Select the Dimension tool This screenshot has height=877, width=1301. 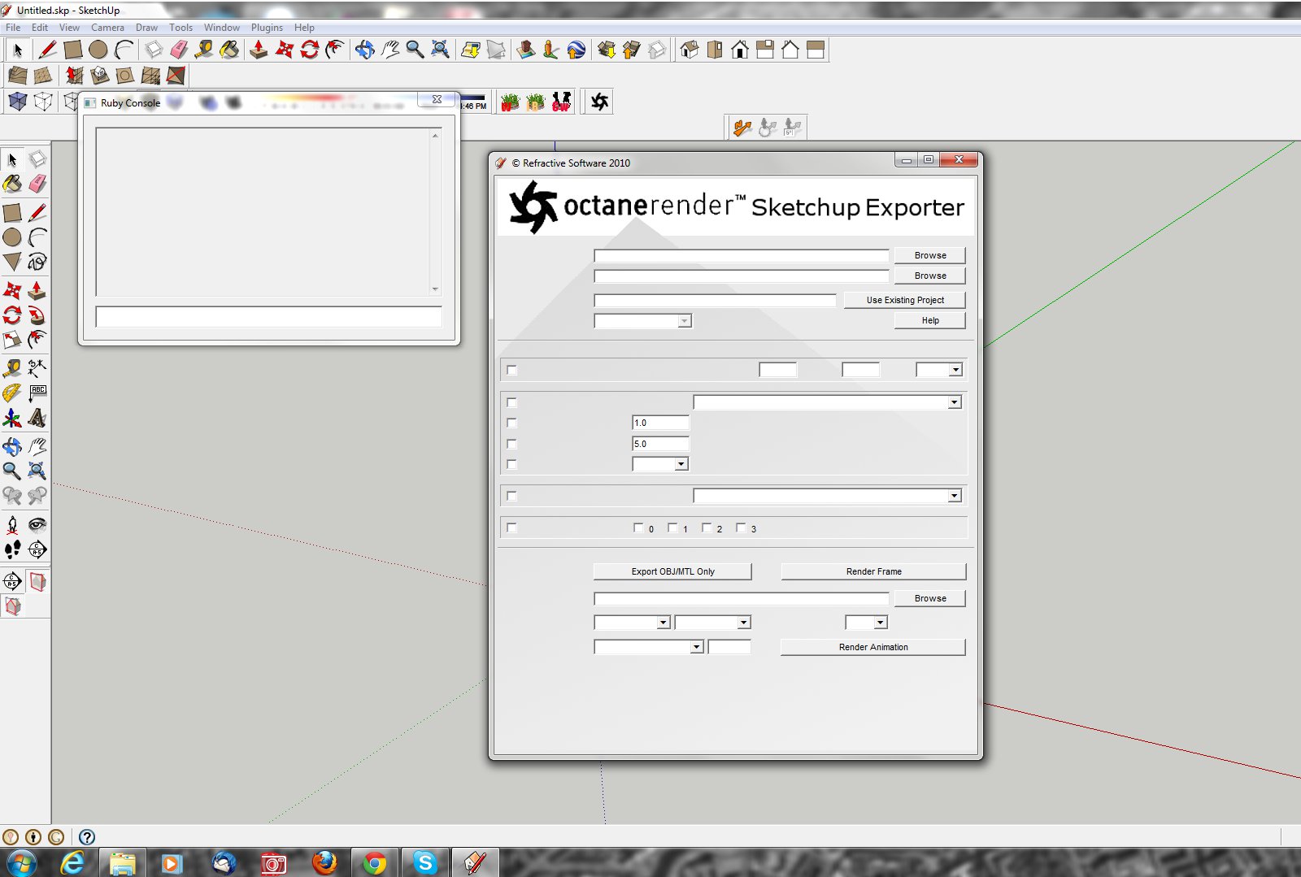[37, 368]
